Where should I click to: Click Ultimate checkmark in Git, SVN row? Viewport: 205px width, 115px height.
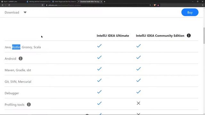click(99, 80)
